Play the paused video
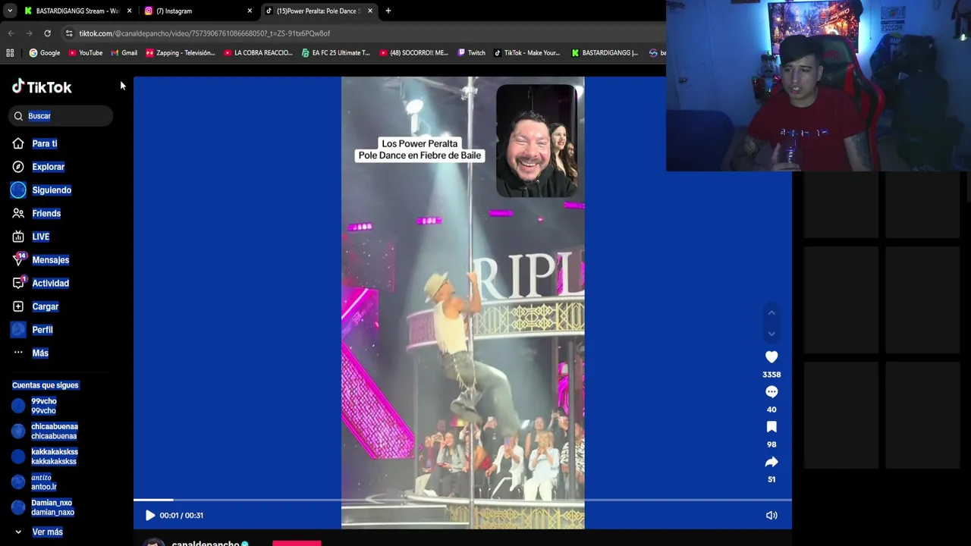The width and height of the screenshot is (971, 546). (x=149, y=516)
